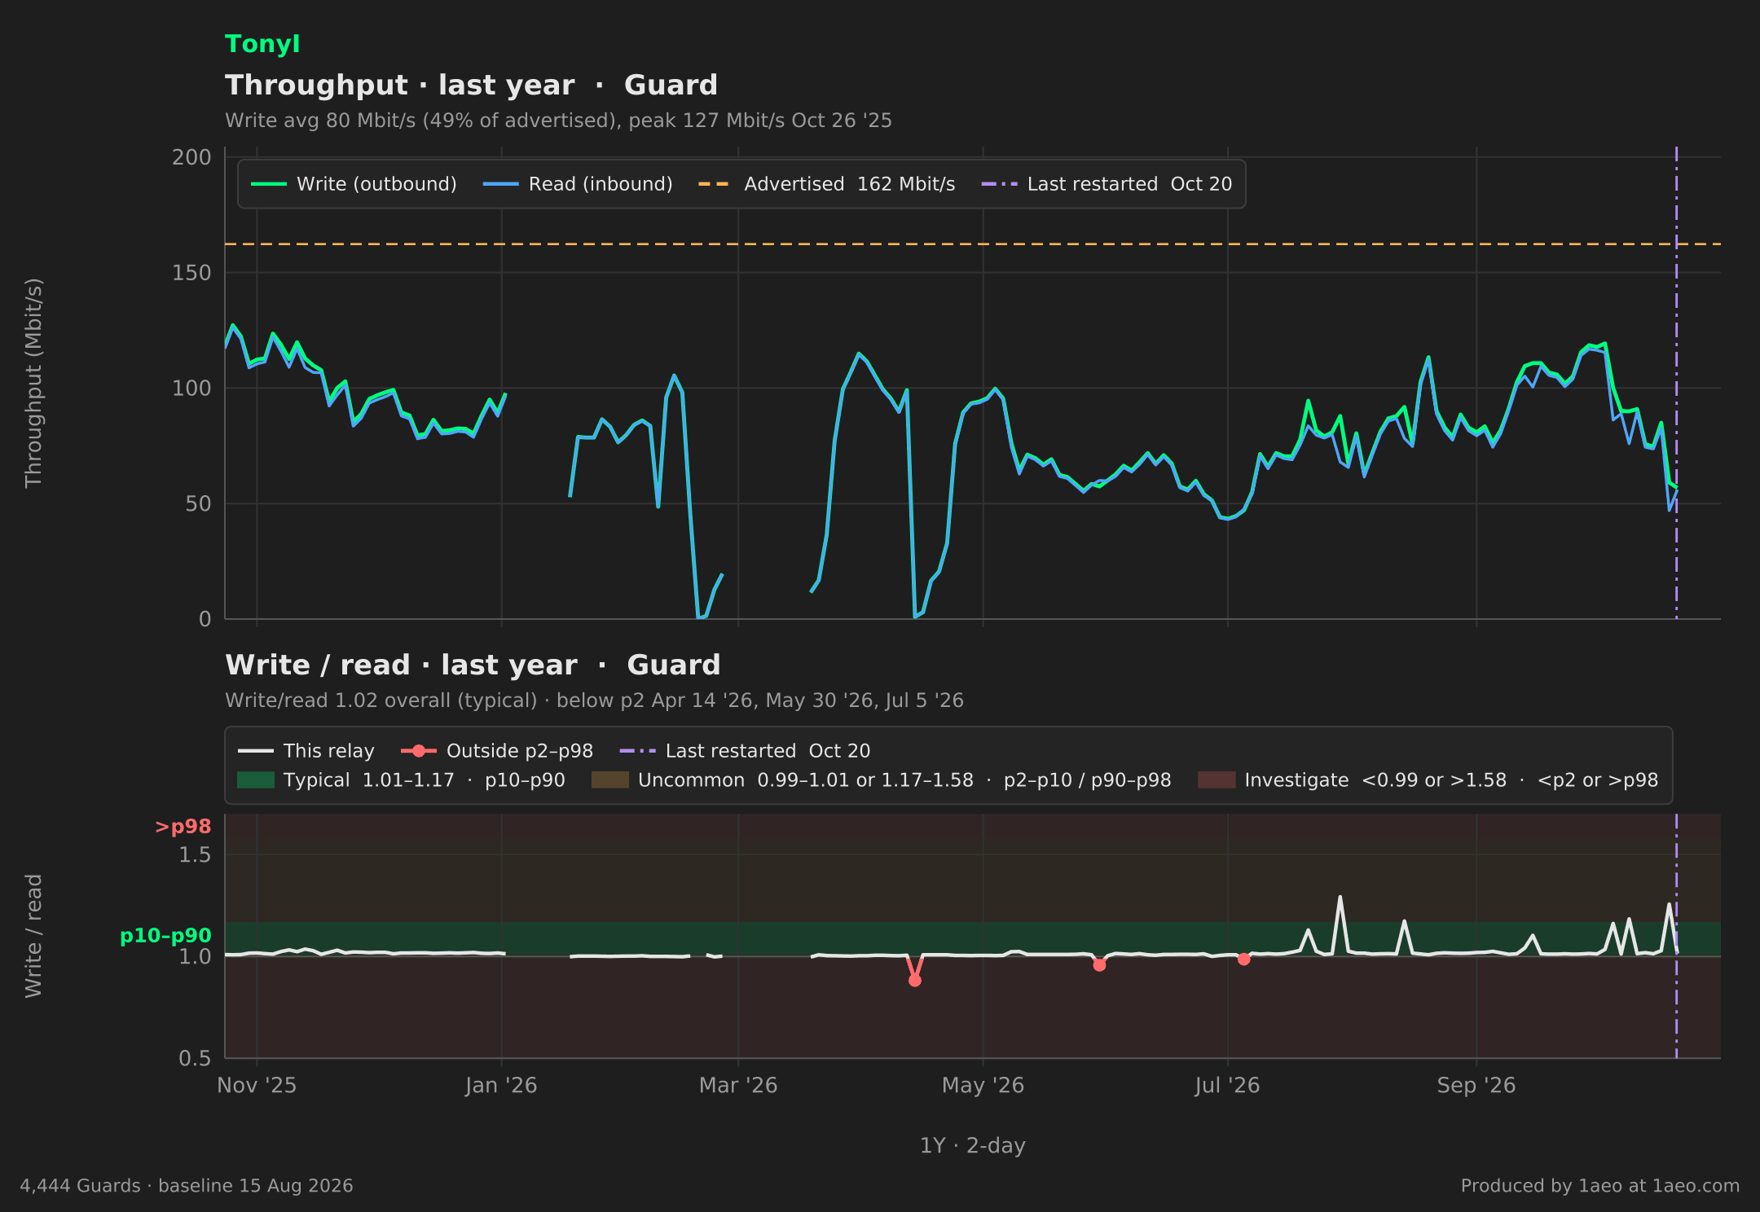Screen dimensions: 1760x1212
Task: Click the May '26 x-axis tick label
Action: 983,1086
